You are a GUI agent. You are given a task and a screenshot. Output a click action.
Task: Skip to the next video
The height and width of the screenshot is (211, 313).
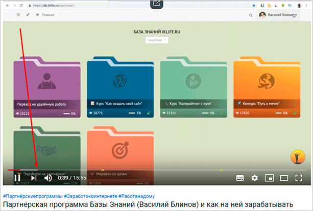[x=34, y=178]
